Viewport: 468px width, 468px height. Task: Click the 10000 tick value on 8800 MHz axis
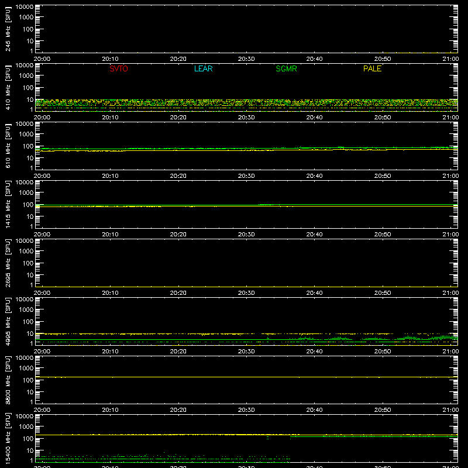point(25,358)
